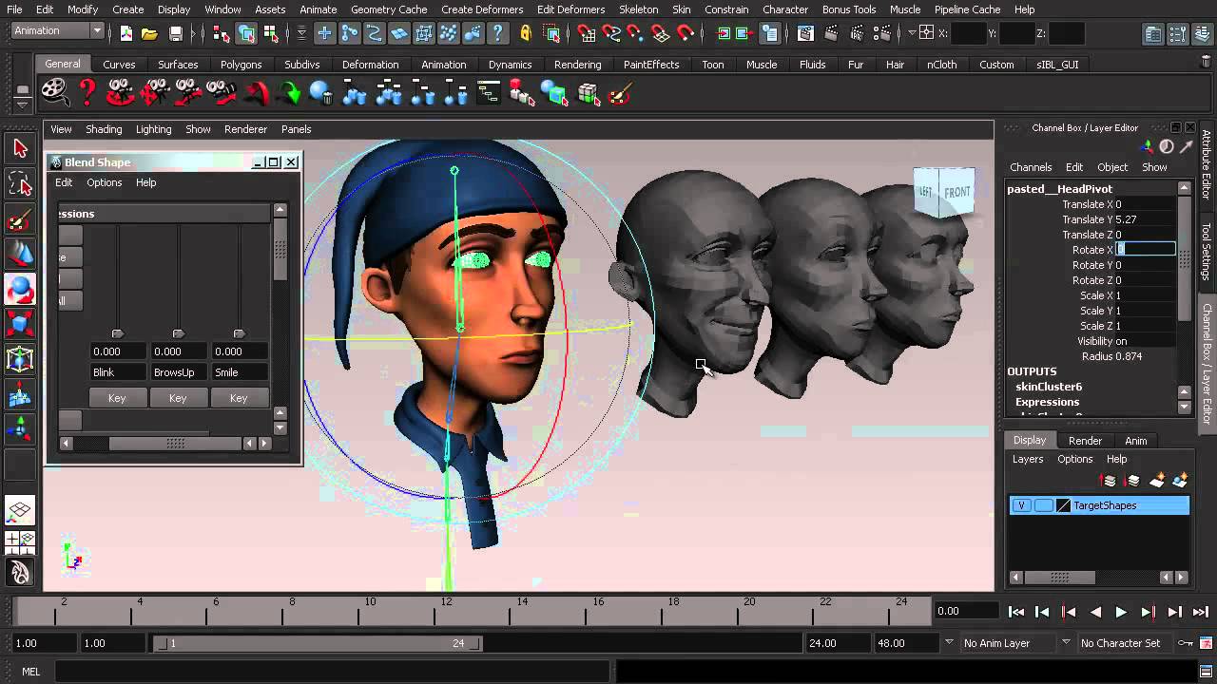The height and width of the screenshot is (684, 1217).
Task: Select the Anim radio tab in Layer Editor
Action: coord(1135,441)
